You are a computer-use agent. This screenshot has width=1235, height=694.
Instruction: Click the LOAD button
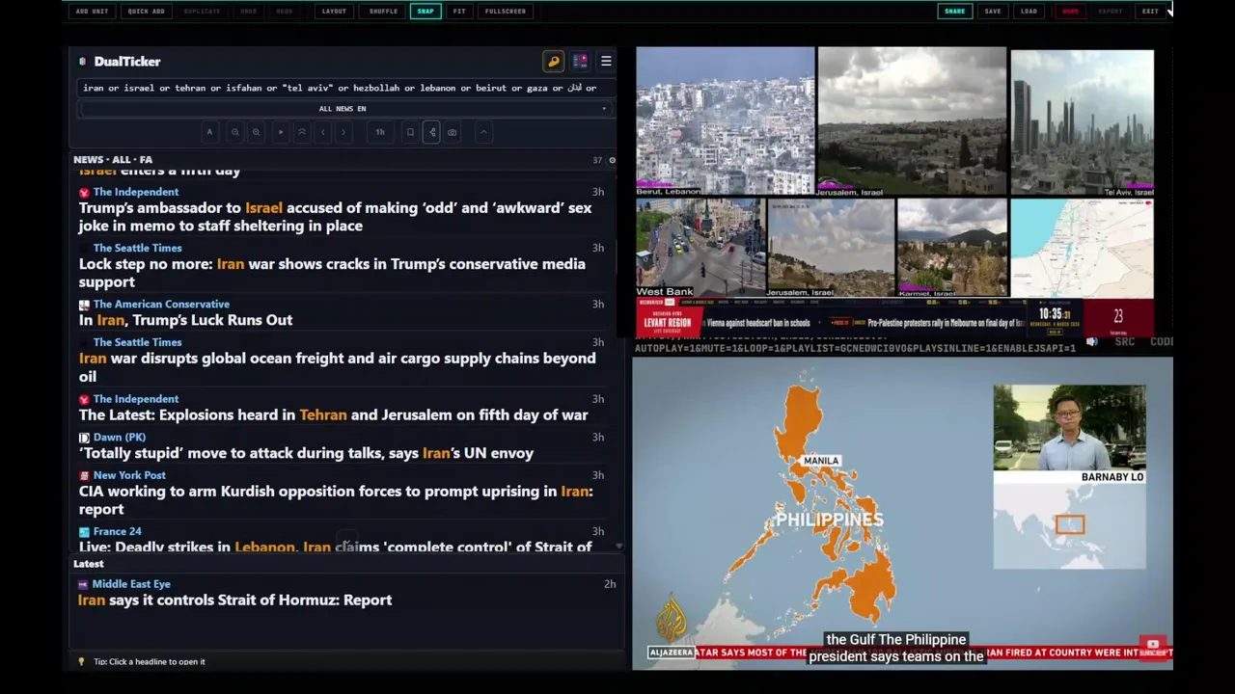coord(1029,11)
